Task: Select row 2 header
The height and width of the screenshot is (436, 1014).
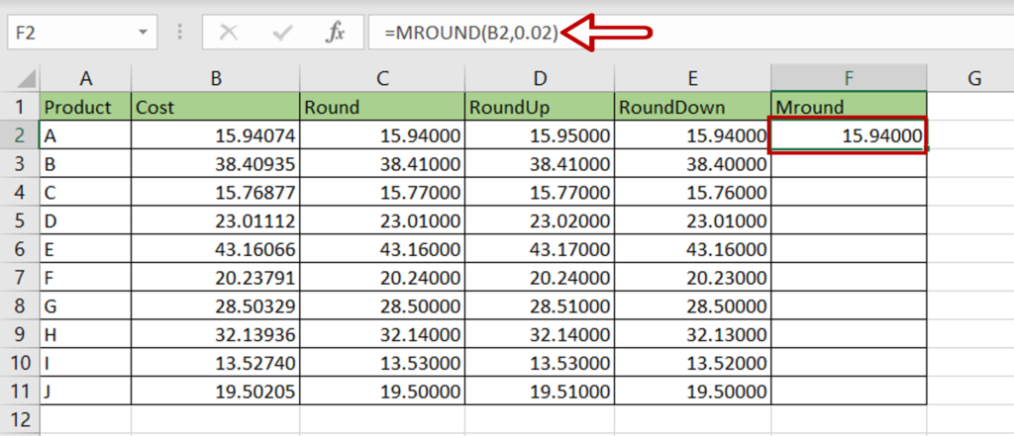Action: 20,135
